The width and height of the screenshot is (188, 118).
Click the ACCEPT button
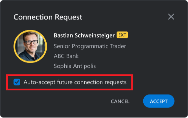159,101
